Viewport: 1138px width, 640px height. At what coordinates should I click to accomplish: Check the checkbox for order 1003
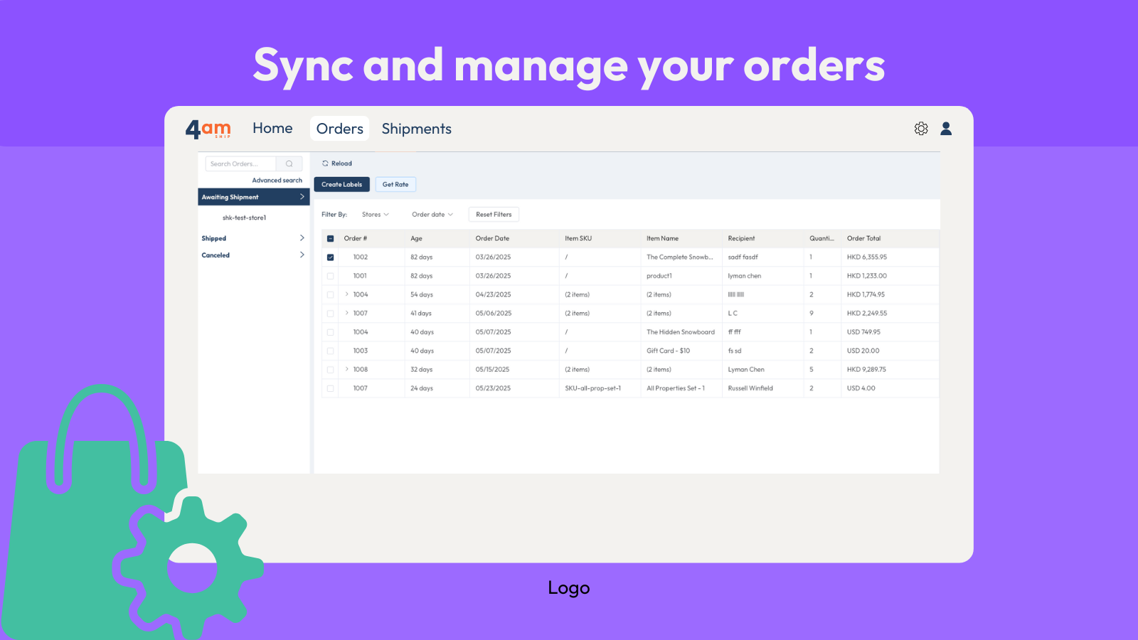tap(330, 351)
